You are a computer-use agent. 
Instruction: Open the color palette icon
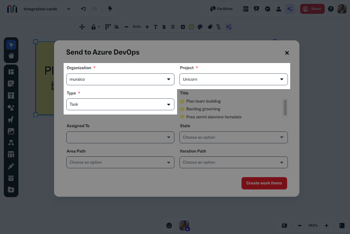click(x=200, y=27)
